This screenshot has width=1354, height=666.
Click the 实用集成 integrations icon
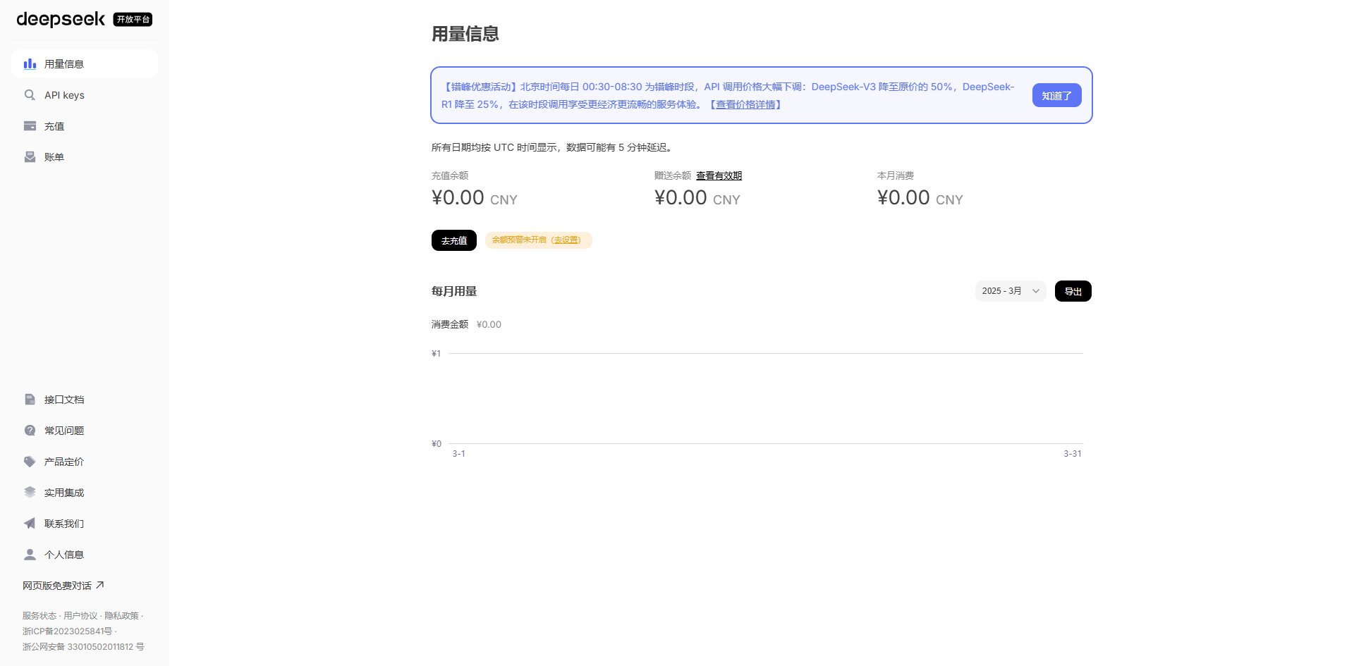click(30, 492)
